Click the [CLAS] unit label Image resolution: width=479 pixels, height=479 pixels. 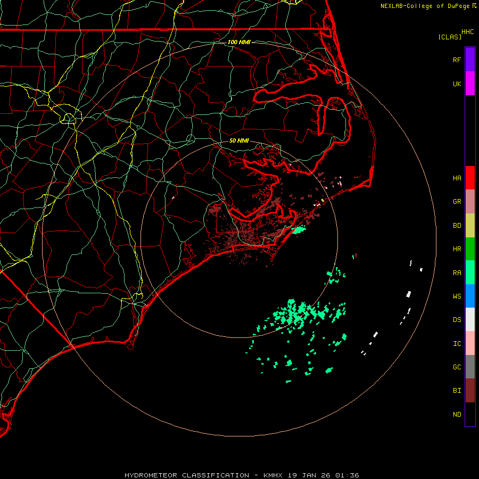coord(450,37)
